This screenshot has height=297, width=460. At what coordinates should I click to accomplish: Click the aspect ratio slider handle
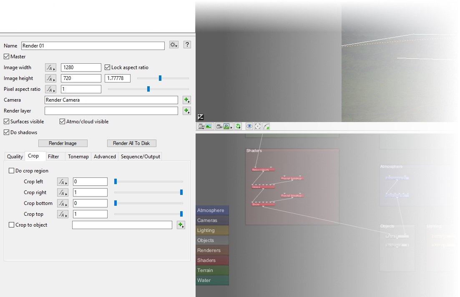point(160,78)
